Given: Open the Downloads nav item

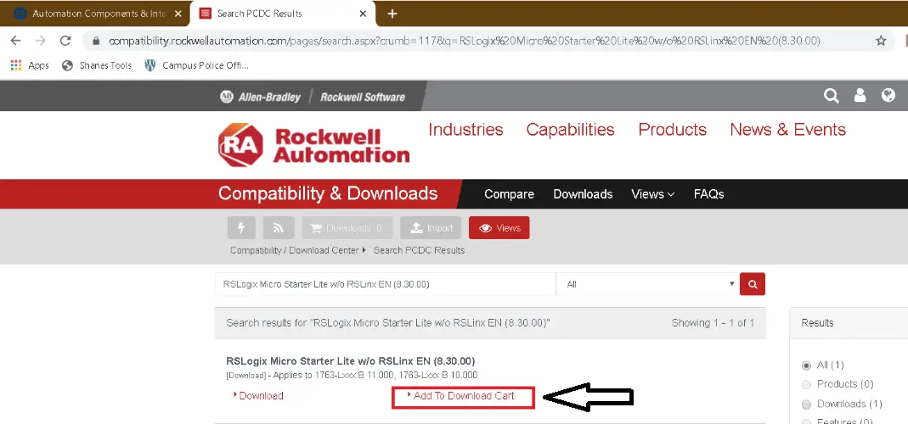Looking at the screenshot, I should (583, 194).
